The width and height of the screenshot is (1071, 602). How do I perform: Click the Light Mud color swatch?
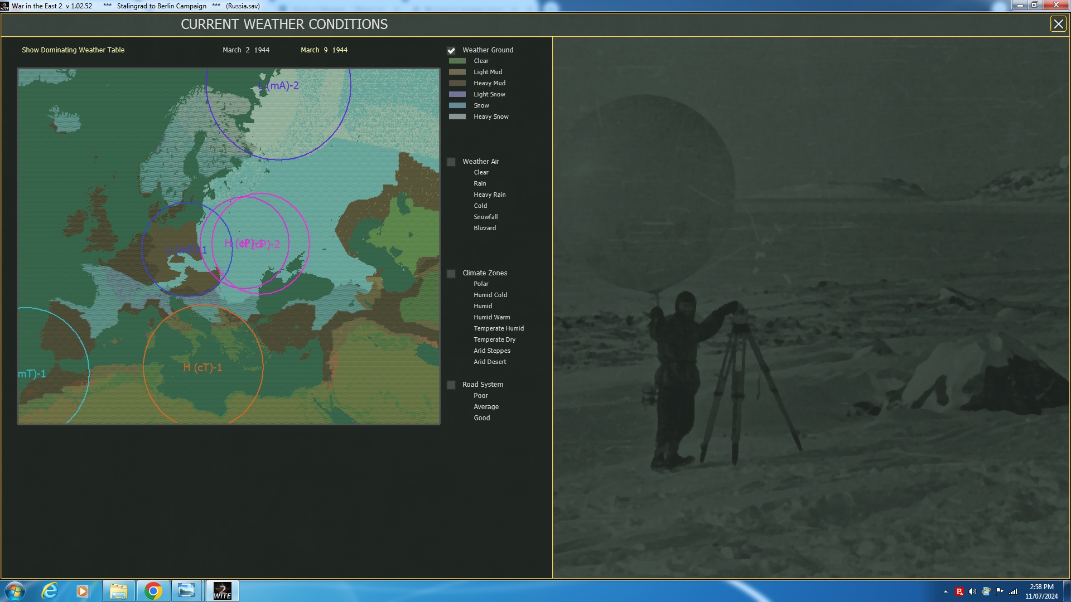(x=457, y=72)
